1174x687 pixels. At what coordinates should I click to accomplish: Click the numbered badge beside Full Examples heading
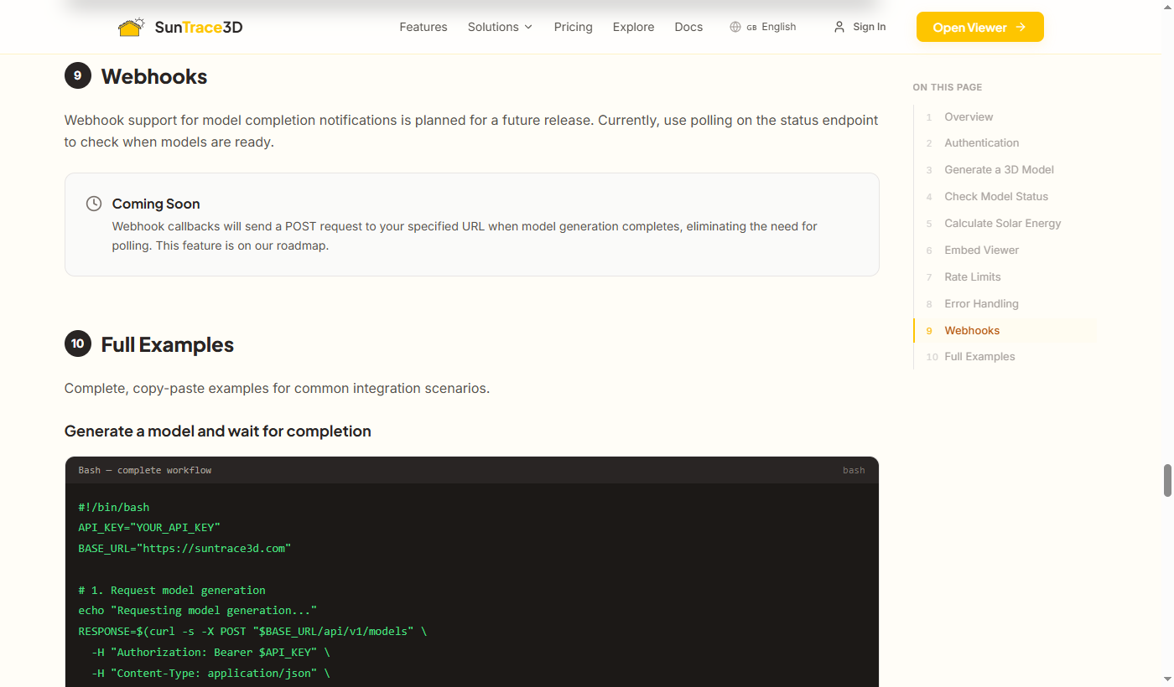coord(77,343)
